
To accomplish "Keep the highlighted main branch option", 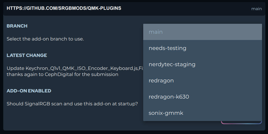I will [202, 32].
